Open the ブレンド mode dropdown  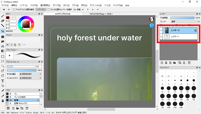185,22
